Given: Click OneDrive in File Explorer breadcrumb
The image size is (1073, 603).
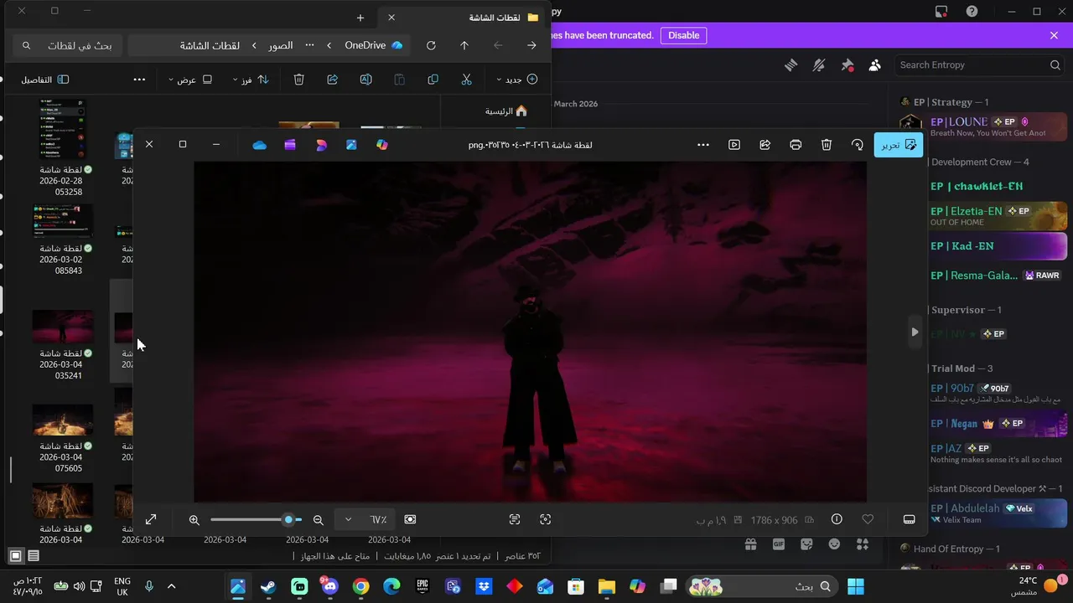Looking at the screenshot, I should [x=374, y=45].
